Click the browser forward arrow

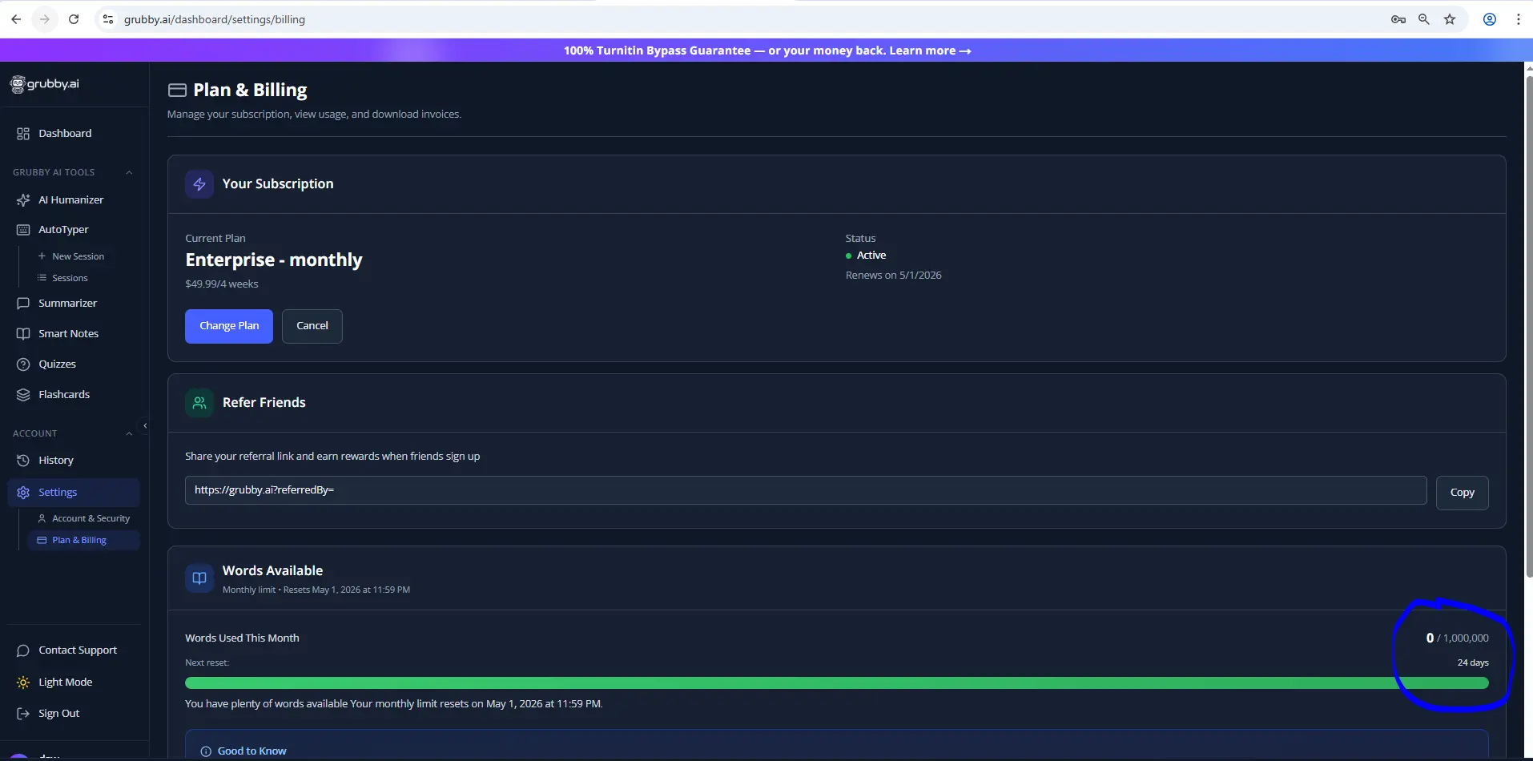coord(45,19)
